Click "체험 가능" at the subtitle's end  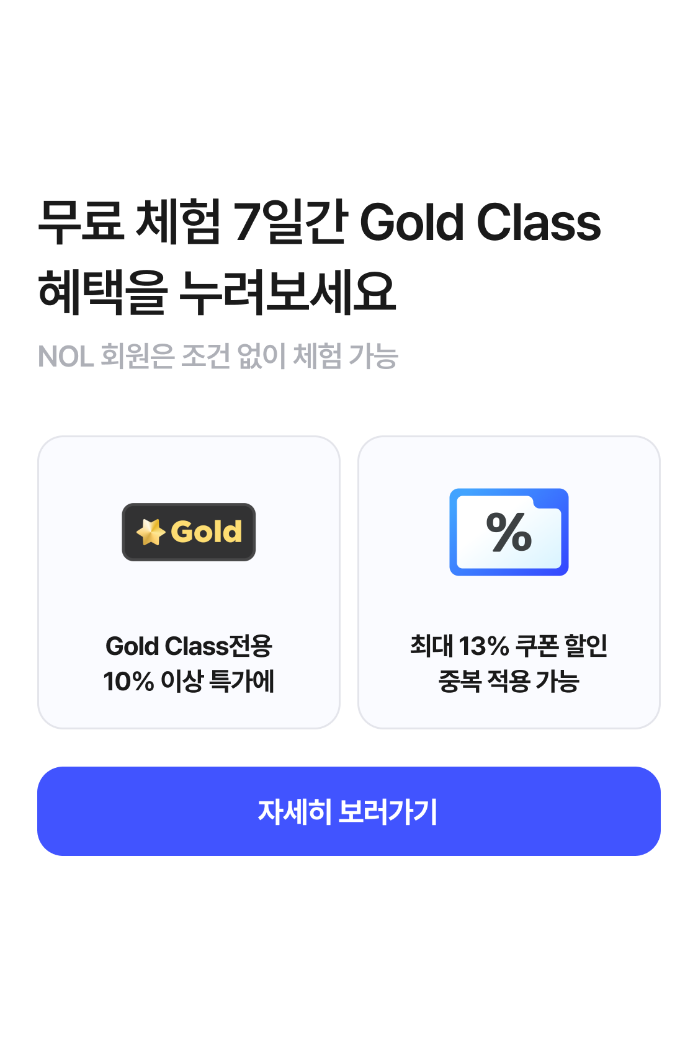tap(345, 357)
